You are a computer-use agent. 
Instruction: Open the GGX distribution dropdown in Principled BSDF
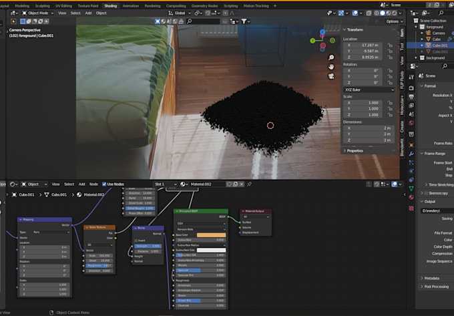point(201,224)
